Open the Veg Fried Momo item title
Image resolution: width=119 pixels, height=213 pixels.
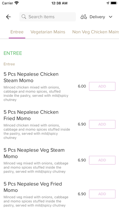pyautogui.click(x=33, y=187)
